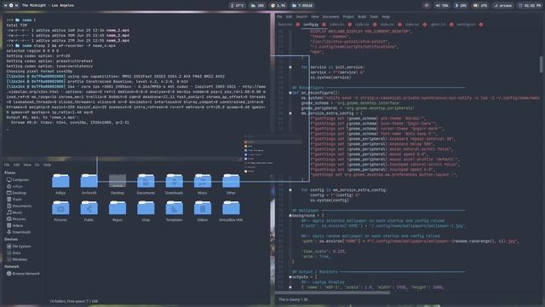This screenshot has height=307, width=545.
Task: Open File System under Devices
Action: coord(19,246)
